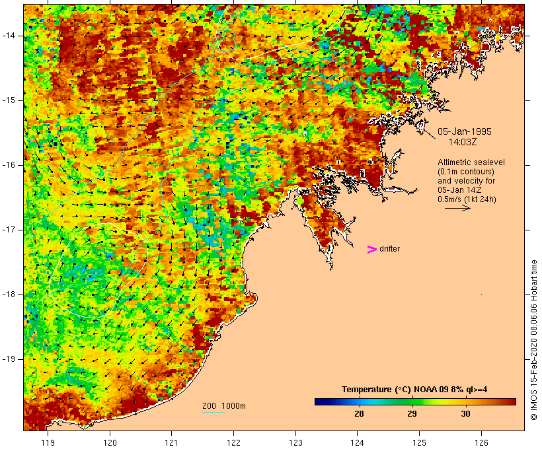
Task: Click the latitude label -15
Action: point(9,100)
